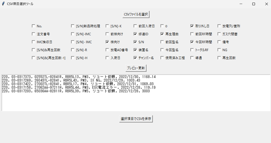Uncheck the 再生理由 checkbox
The height and width of the screenshot is (143, 271).
(x=162, y=34)
